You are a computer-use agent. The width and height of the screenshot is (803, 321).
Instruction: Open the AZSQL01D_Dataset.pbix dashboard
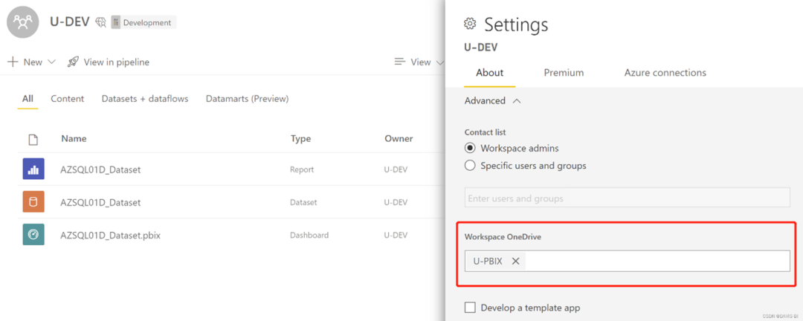(x=111, y=235)
